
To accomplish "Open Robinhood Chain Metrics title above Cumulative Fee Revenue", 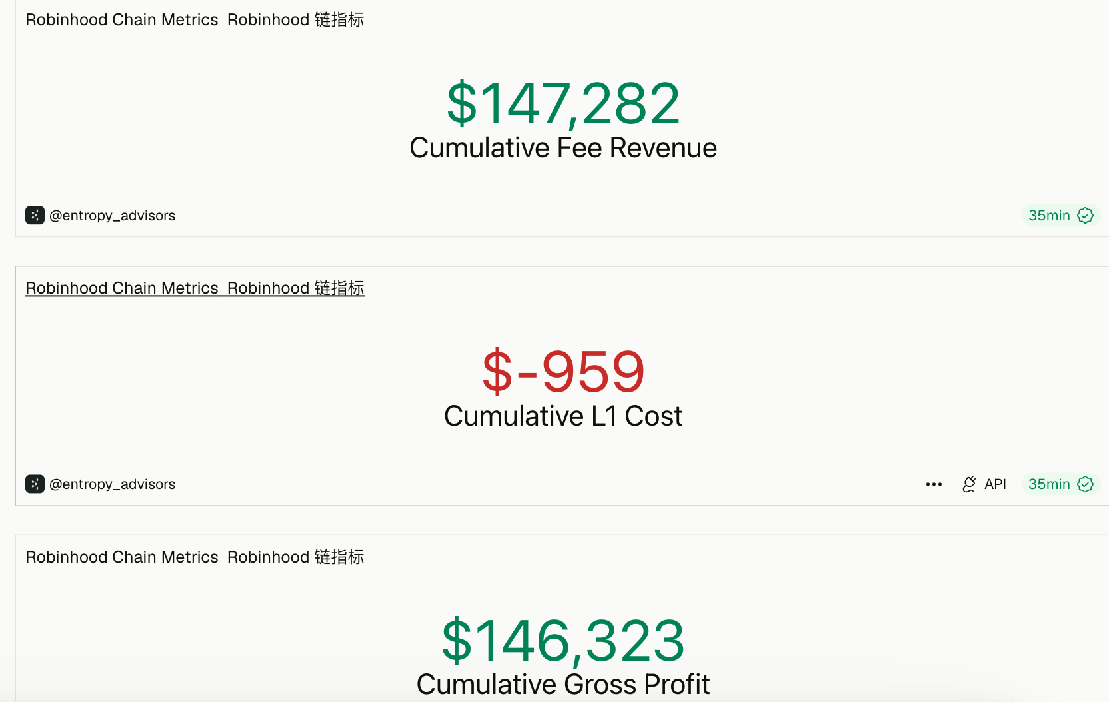I will [195, 20].
